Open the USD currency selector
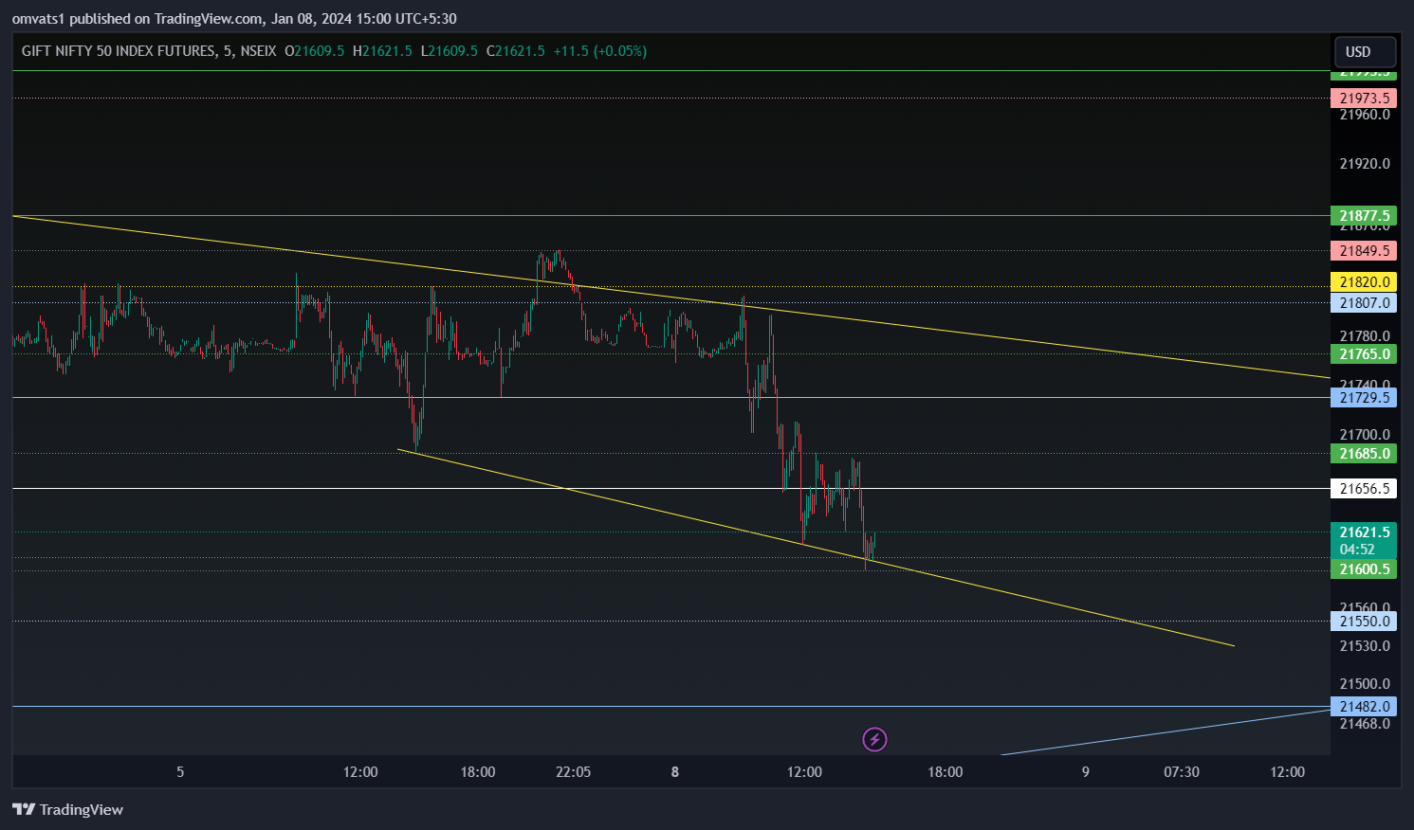Viewport: 1414px width, 830px height. [x=1365, y=51]
